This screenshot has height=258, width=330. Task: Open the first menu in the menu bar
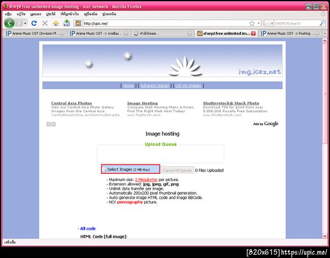pos(8,14)
